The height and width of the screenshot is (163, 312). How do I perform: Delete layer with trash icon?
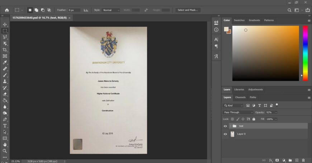(303, 160)
